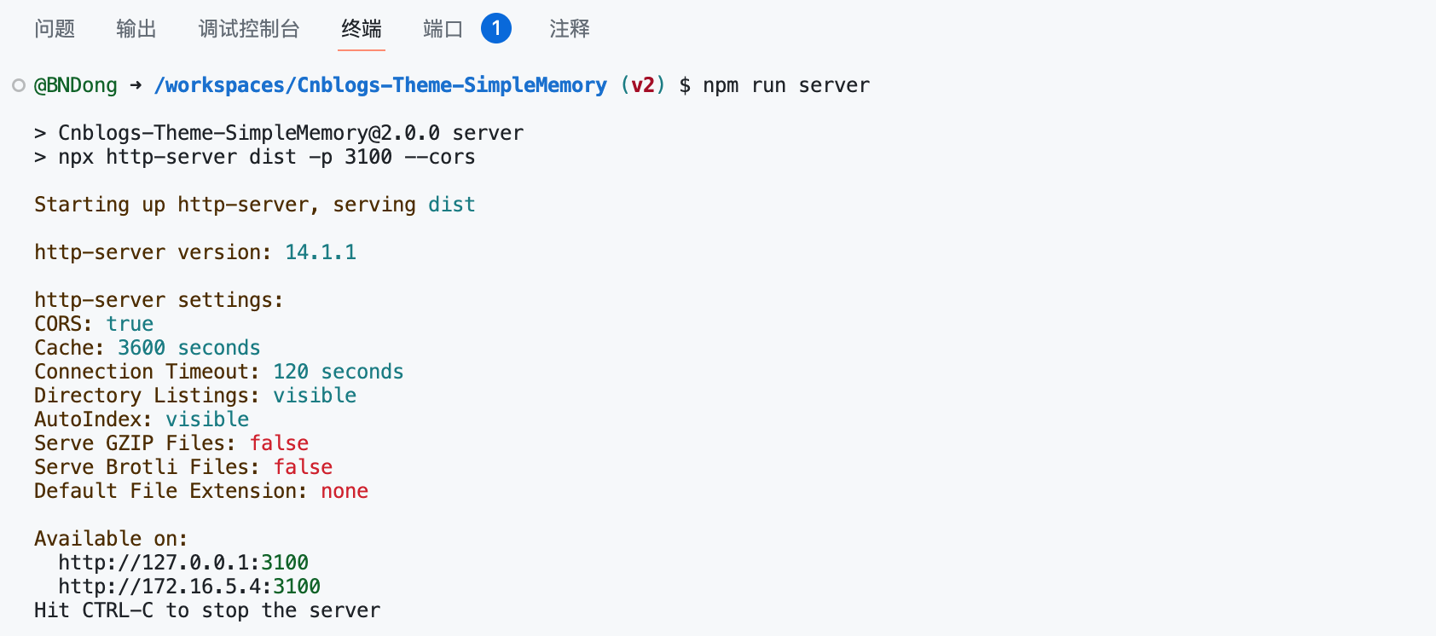1436x636 pixels.
Task: Click the line 'Cnblogs-Theme-SimpleMemory@2.0.0 server'
Action: pos(291,133)
